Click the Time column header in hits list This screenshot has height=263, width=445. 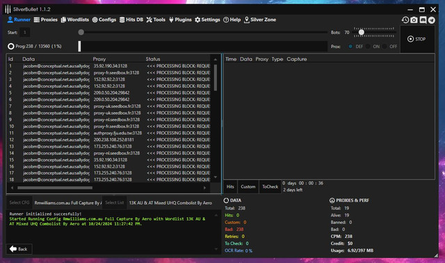231,59
